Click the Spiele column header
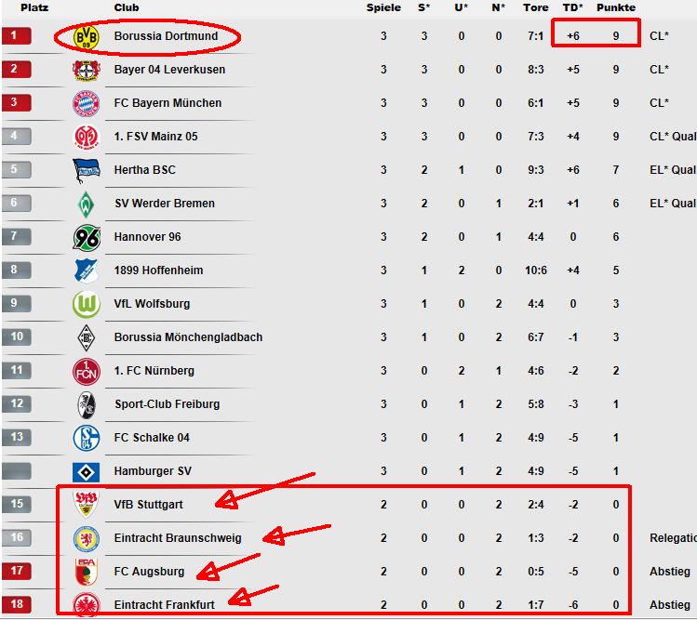Viewport: 697px width, 620px height. [x=383, y=7]
